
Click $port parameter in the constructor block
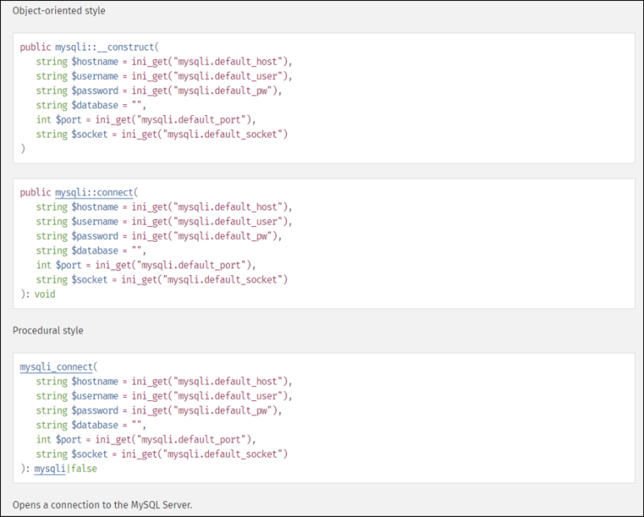pyautogui.click(x=70, y=120)
